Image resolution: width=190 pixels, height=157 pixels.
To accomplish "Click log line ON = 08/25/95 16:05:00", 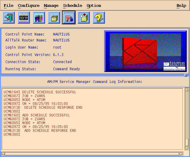I will (36, 127).
